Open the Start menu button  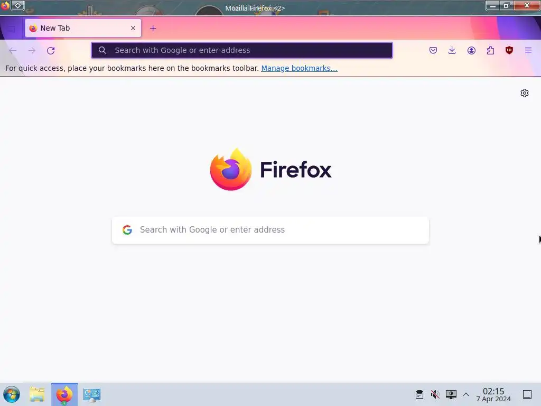(x=12, y=394)
